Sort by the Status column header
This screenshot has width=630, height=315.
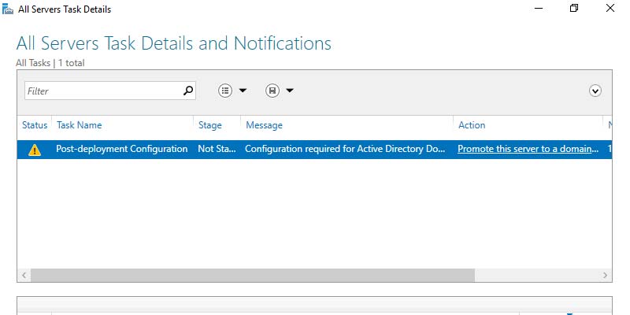35,125
